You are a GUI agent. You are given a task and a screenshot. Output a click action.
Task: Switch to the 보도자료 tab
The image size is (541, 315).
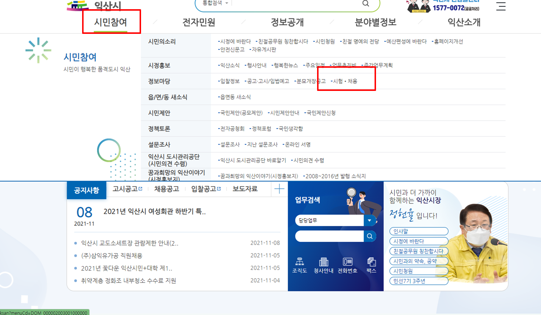click(245, 189)
